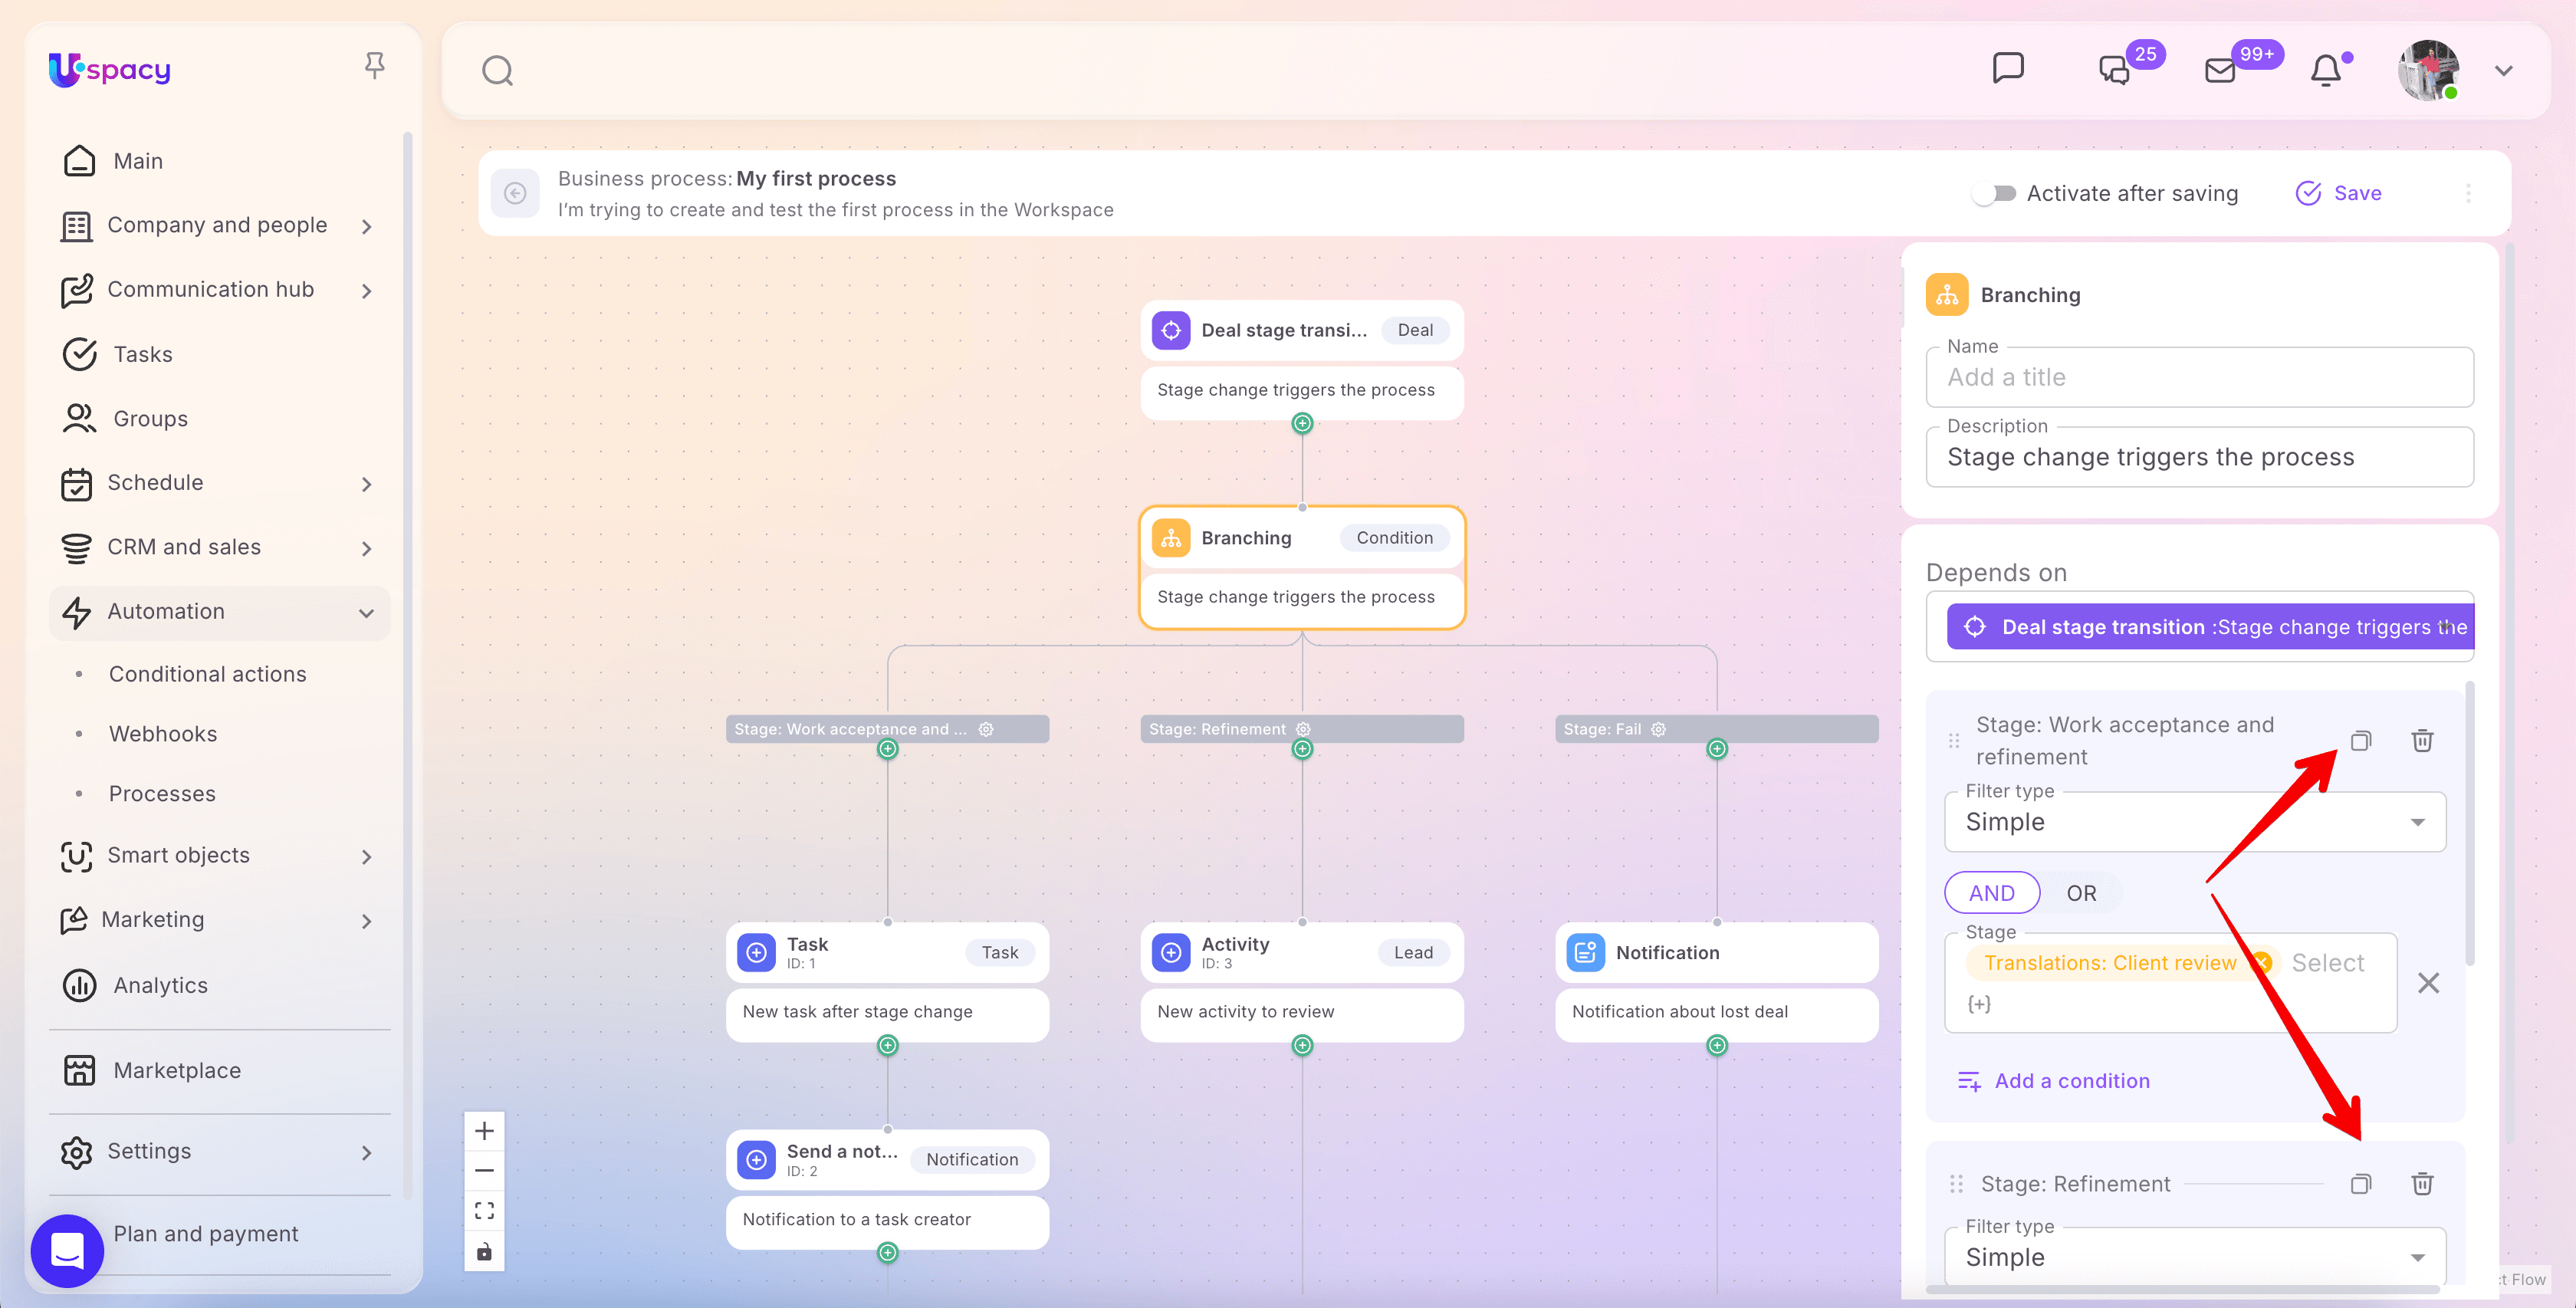This screenshot has height=1308, width=2576.
Task: Toggle Activate after saving switch
Action: click(x=1996, y=193)
